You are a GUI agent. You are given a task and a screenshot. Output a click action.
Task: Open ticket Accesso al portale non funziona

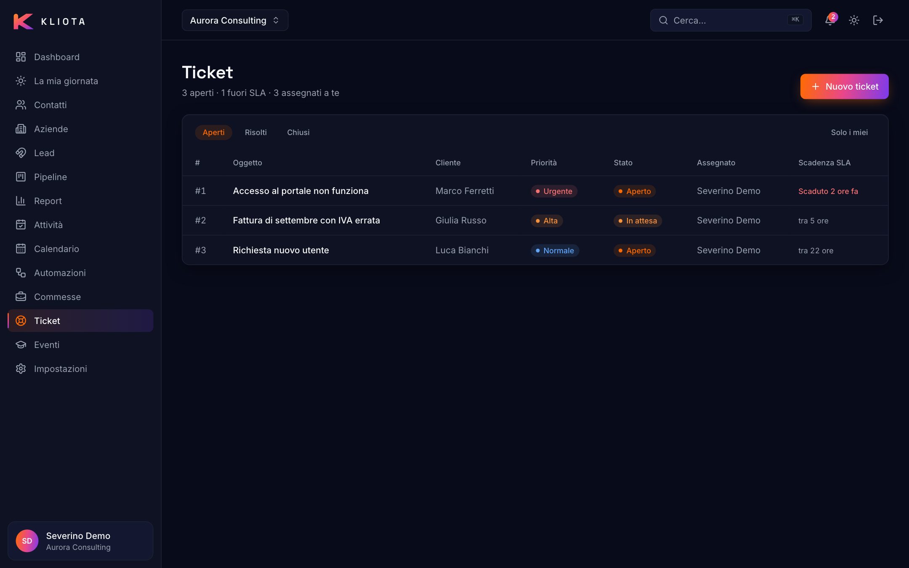(x=300, y=191)
